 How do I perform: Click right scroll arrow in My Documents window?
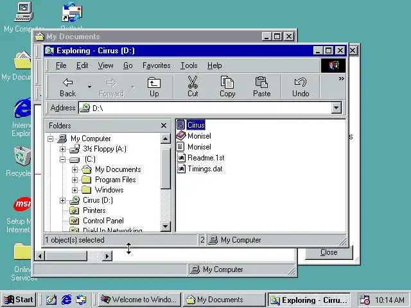[107, 256]
